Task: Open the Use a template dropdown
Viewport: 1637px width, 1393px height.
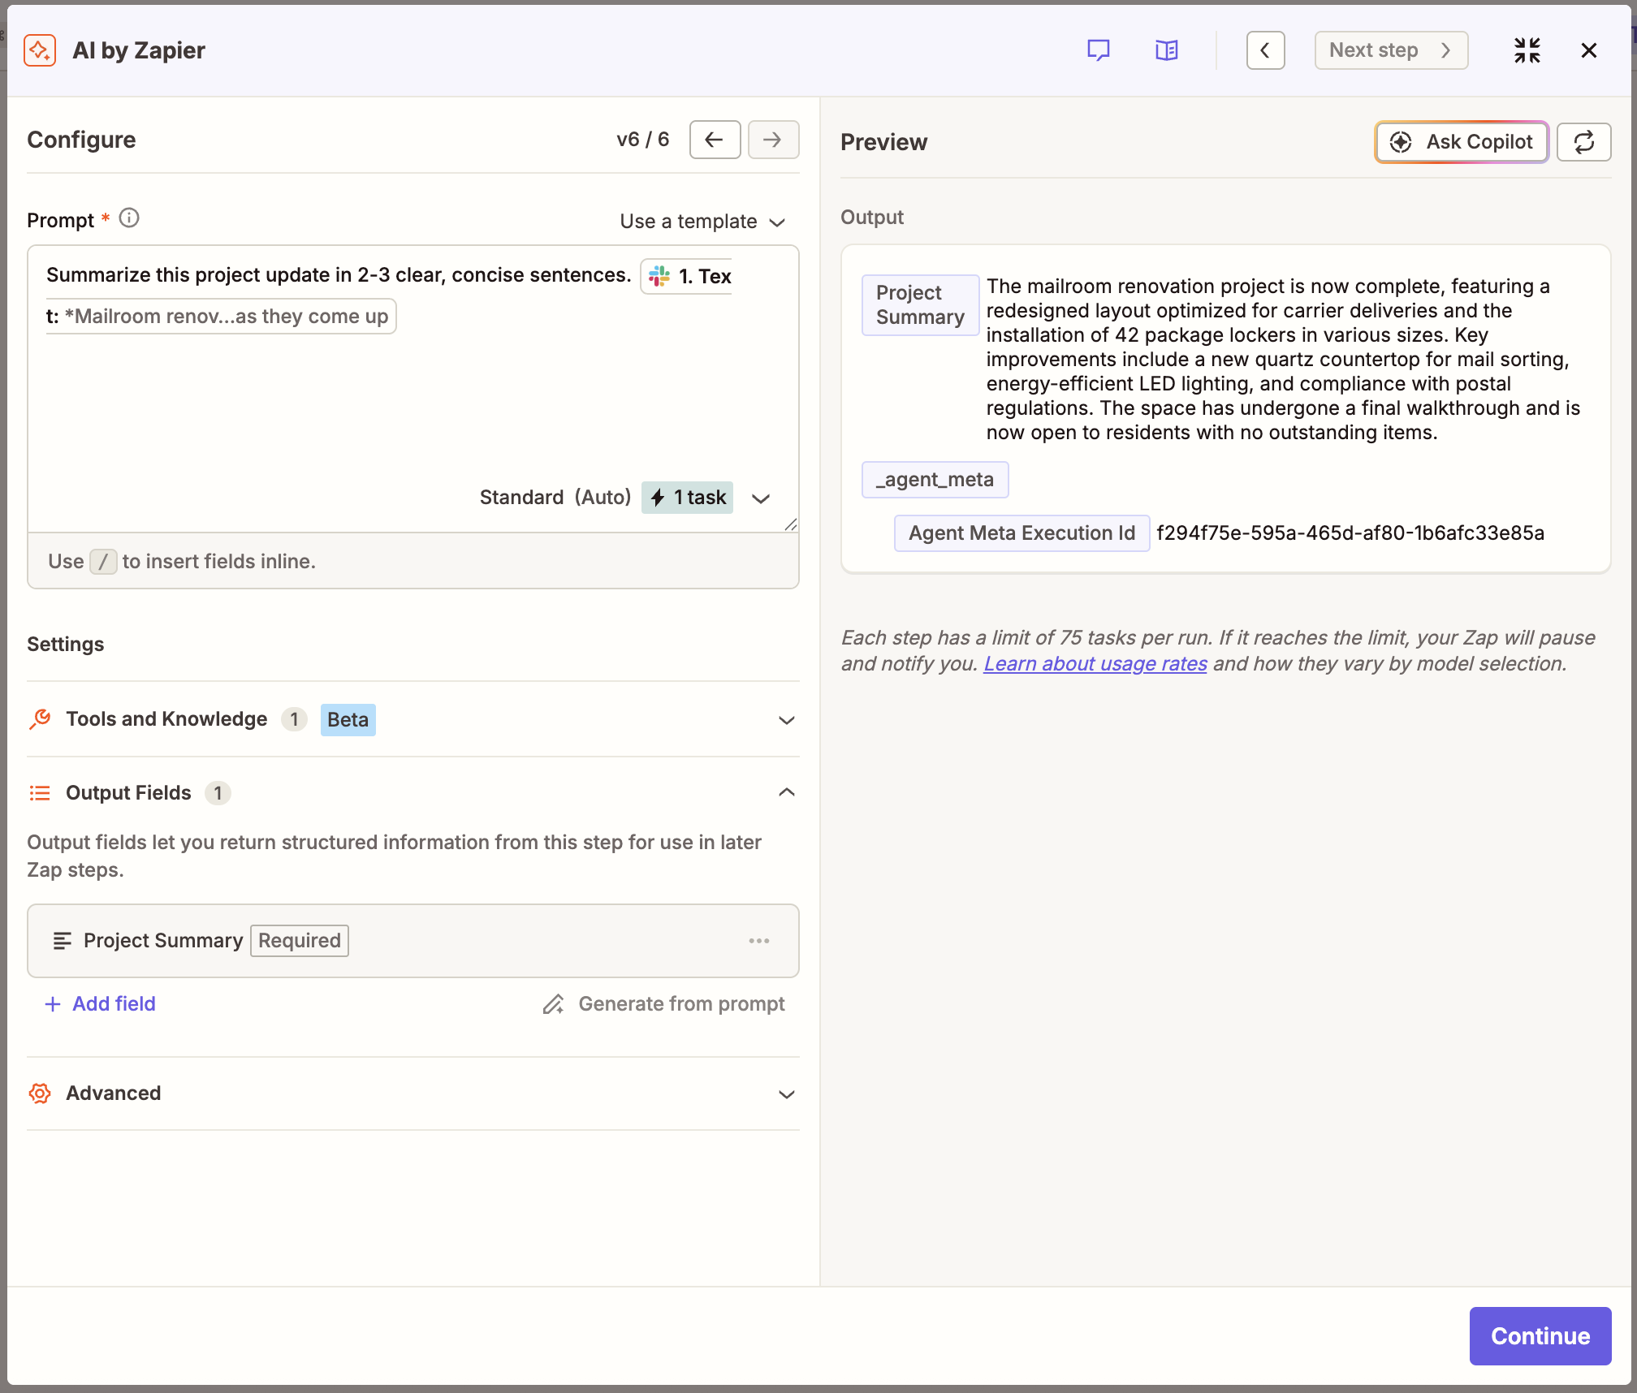Action: coord(702,222)
